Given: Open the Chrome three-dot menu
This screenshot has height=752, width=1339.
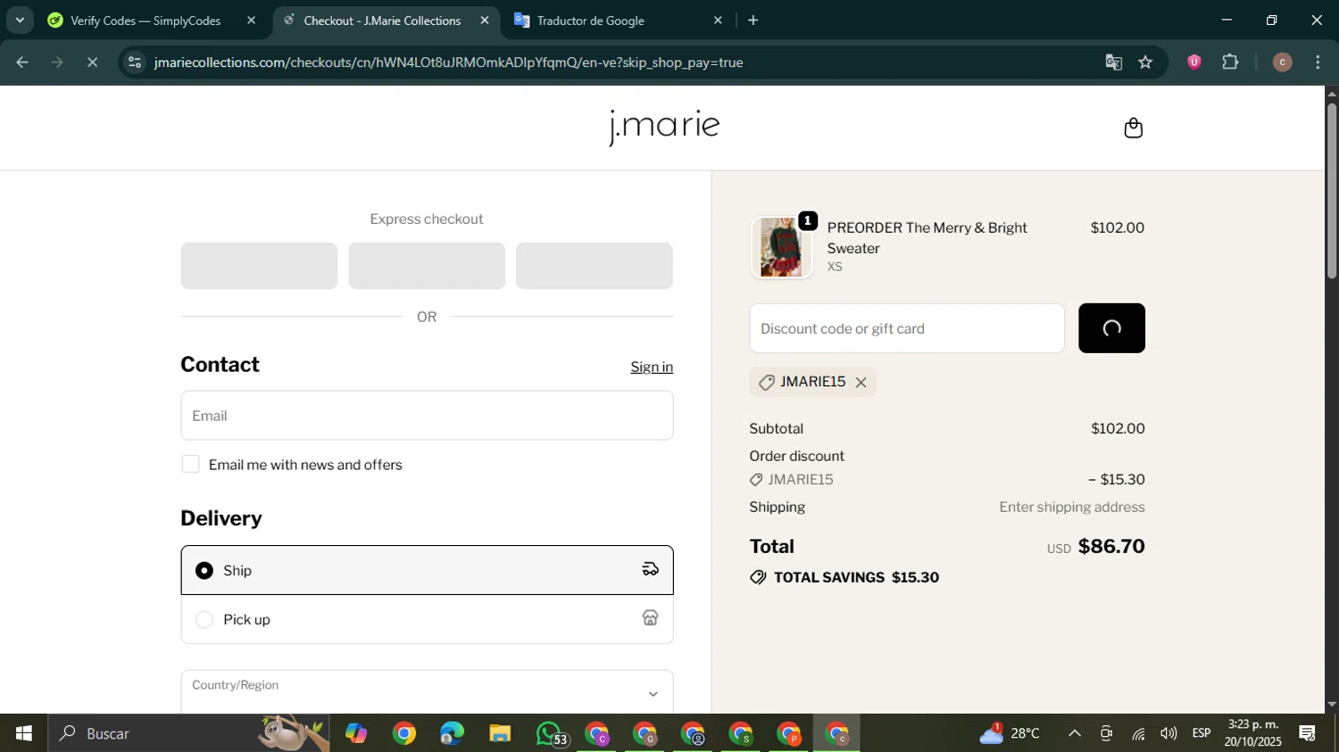Looking at the screenshot, I should tap(1318, 62).
